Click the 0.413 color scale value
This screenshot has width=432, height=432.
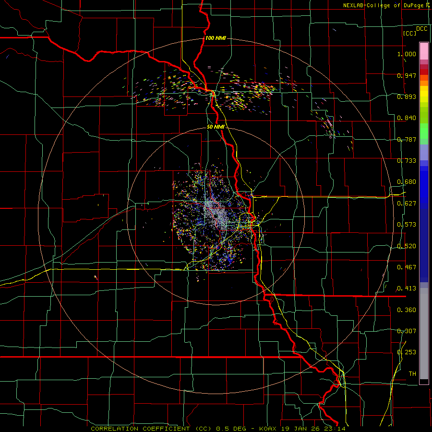[x=407, y=288]
